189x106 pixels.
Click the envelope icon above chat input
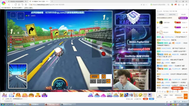point(160,92)
